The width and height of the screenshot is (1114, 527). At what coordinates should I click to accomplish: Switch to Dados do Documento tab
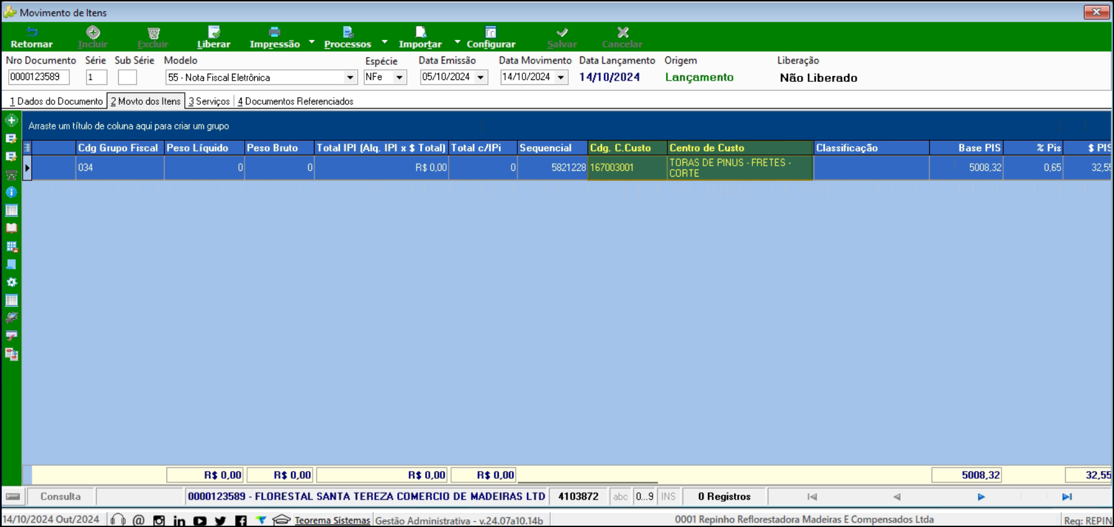point(56,101)
